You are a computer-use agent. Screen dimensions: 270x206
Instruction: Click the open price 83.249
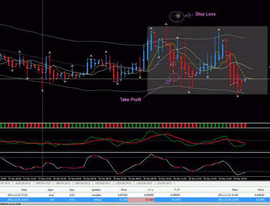(123, 200)
